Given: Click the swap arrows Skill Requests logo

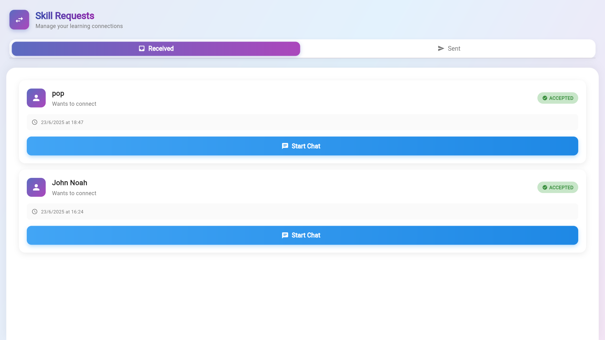Looking at the screenshot, I should 19,20.
